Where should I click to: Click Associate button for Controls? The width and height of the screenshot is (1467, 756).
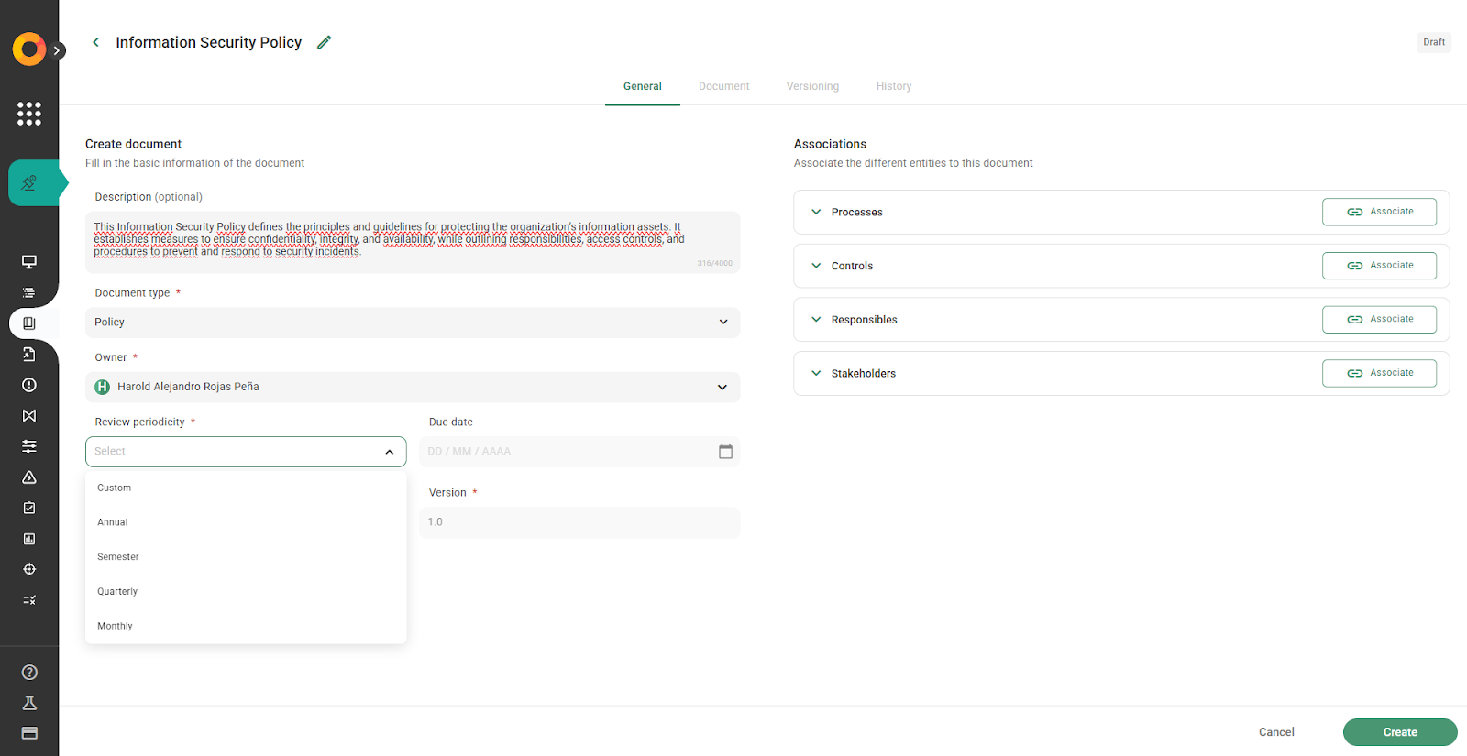point(1379,266)
